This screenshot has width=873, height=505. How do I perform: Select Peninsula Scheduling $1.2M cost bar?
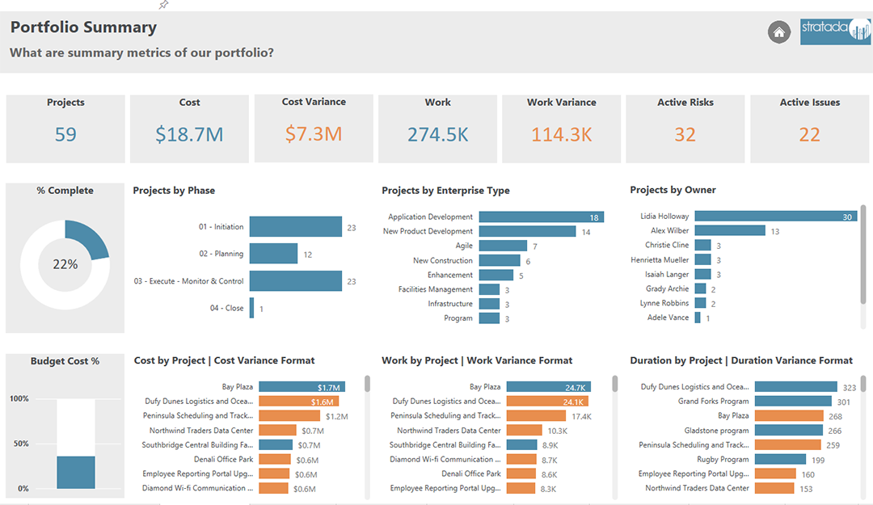289,415
